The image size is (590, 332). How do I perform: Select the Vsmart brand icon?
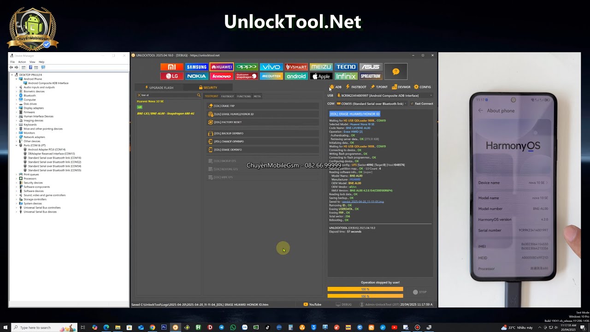pyautogui.click(x=296, y=67)
